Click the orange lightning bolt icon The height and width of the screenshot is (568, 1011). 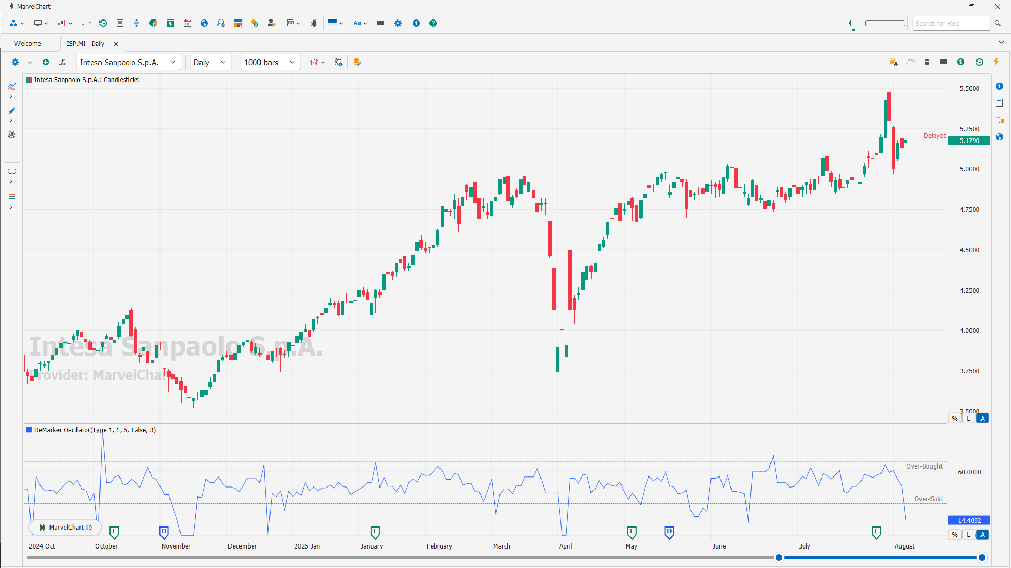tap(996, 62)
